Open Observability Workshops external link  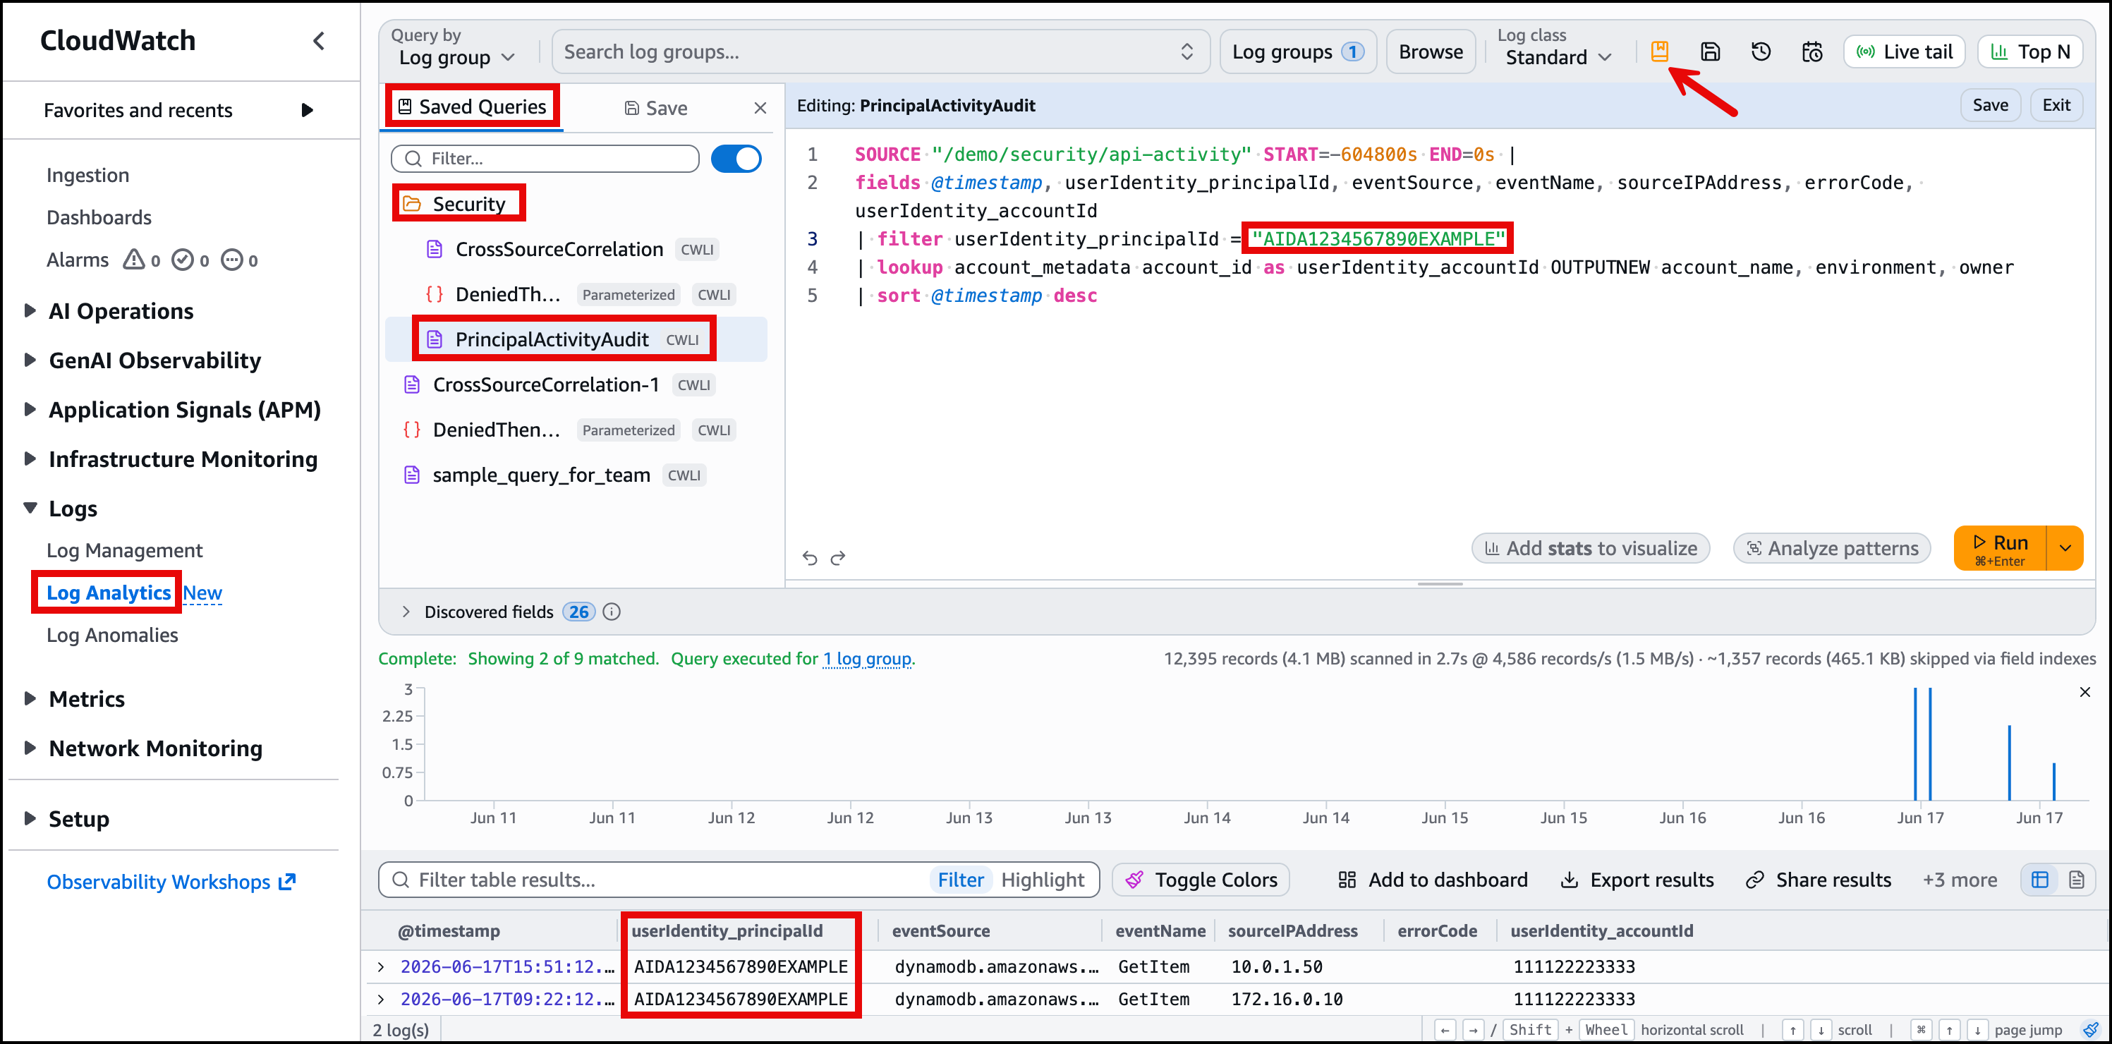pyautogui.click(x=171, y=882)
